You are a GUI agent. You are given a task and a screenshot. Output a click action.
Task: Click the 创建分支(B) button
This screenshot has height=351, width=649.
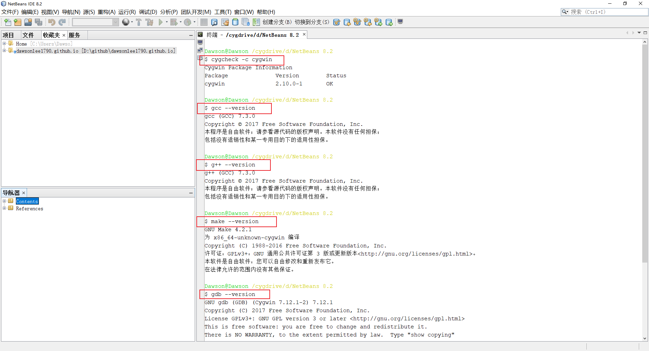pos(277,22)
